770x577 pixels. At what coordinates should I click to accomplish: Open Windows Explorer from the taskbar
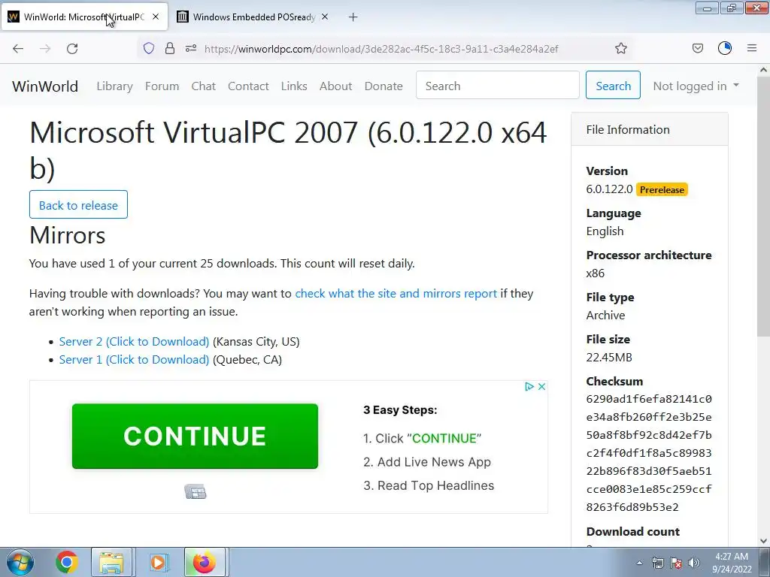pos(111,562)
